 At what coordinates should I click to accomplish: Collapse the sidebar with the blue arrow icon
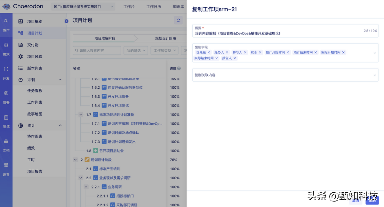(66, 21)
